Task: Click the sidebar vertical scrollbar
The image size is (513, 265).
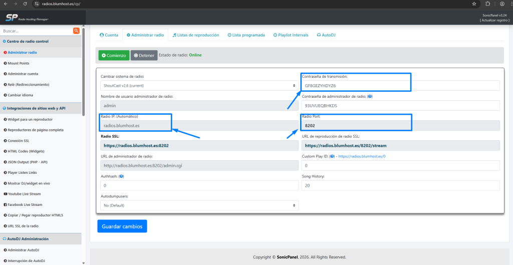Action: point(83,75)
